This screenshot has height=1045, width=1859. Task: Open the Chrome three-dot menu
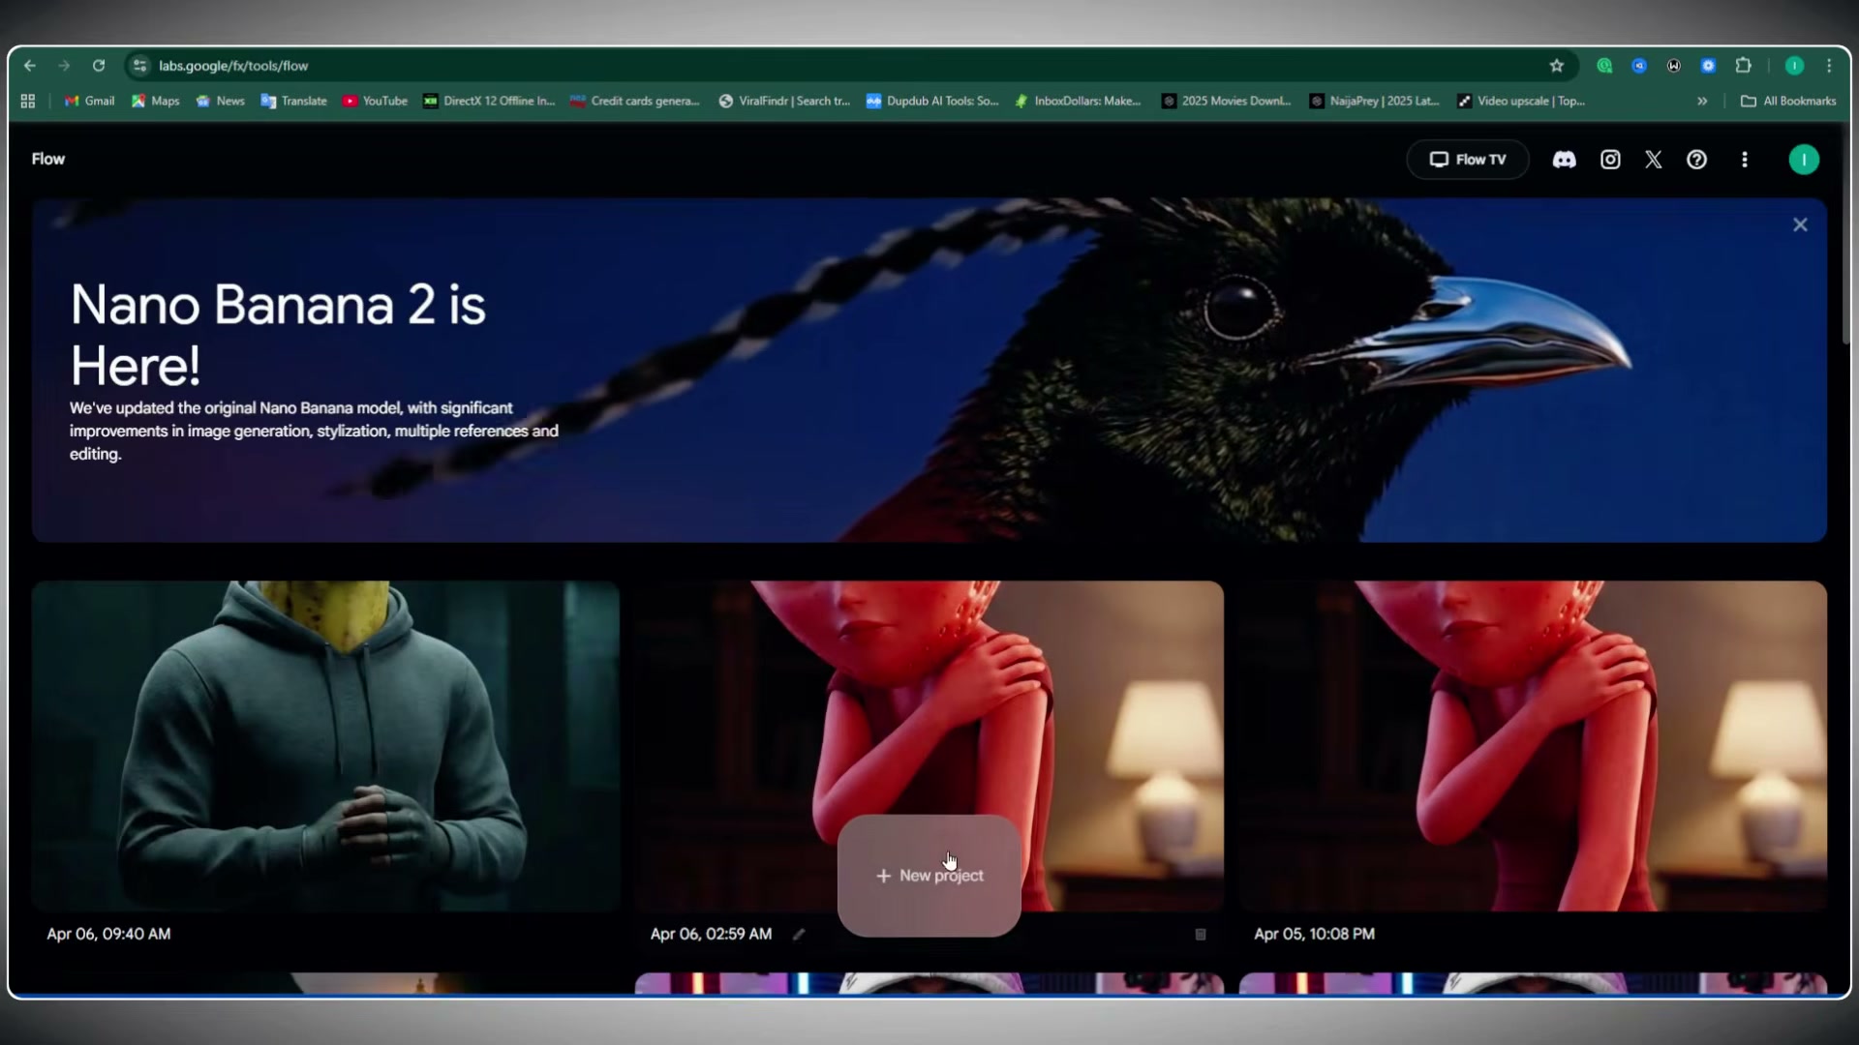click(1829, 66)
